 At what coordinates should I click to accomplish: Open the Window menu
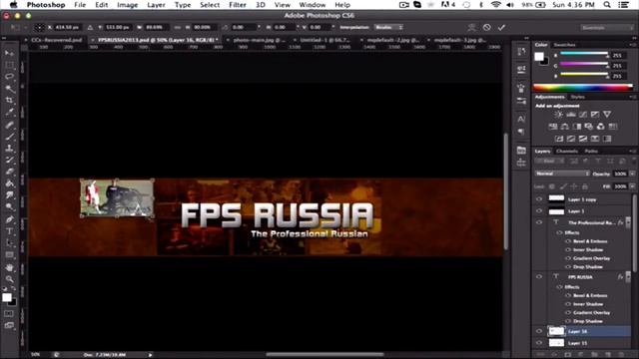click(313, 5)
